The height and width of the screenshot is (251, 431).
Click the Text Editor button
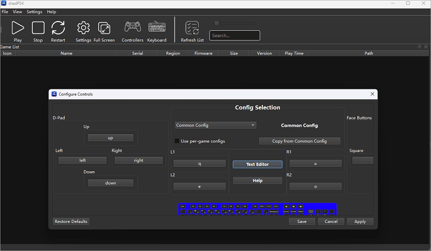coord(258,164)
